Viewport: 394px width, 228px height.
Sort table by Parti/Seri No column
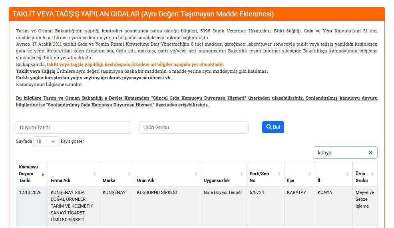tap(265, 174)
